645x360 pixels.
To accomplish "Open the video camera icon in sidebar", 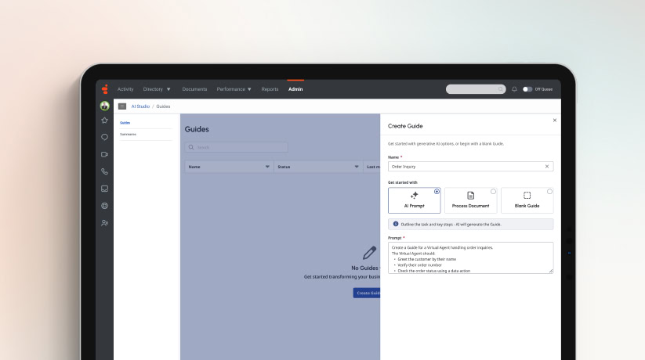I will tap(104, 154).
